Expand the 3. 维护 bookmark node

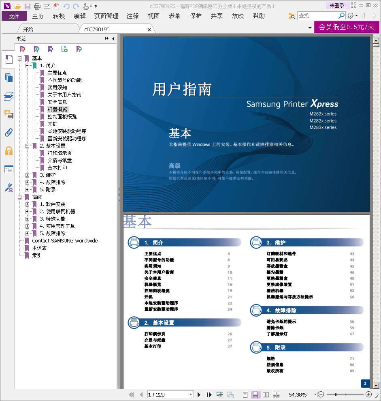coord(27,175)
